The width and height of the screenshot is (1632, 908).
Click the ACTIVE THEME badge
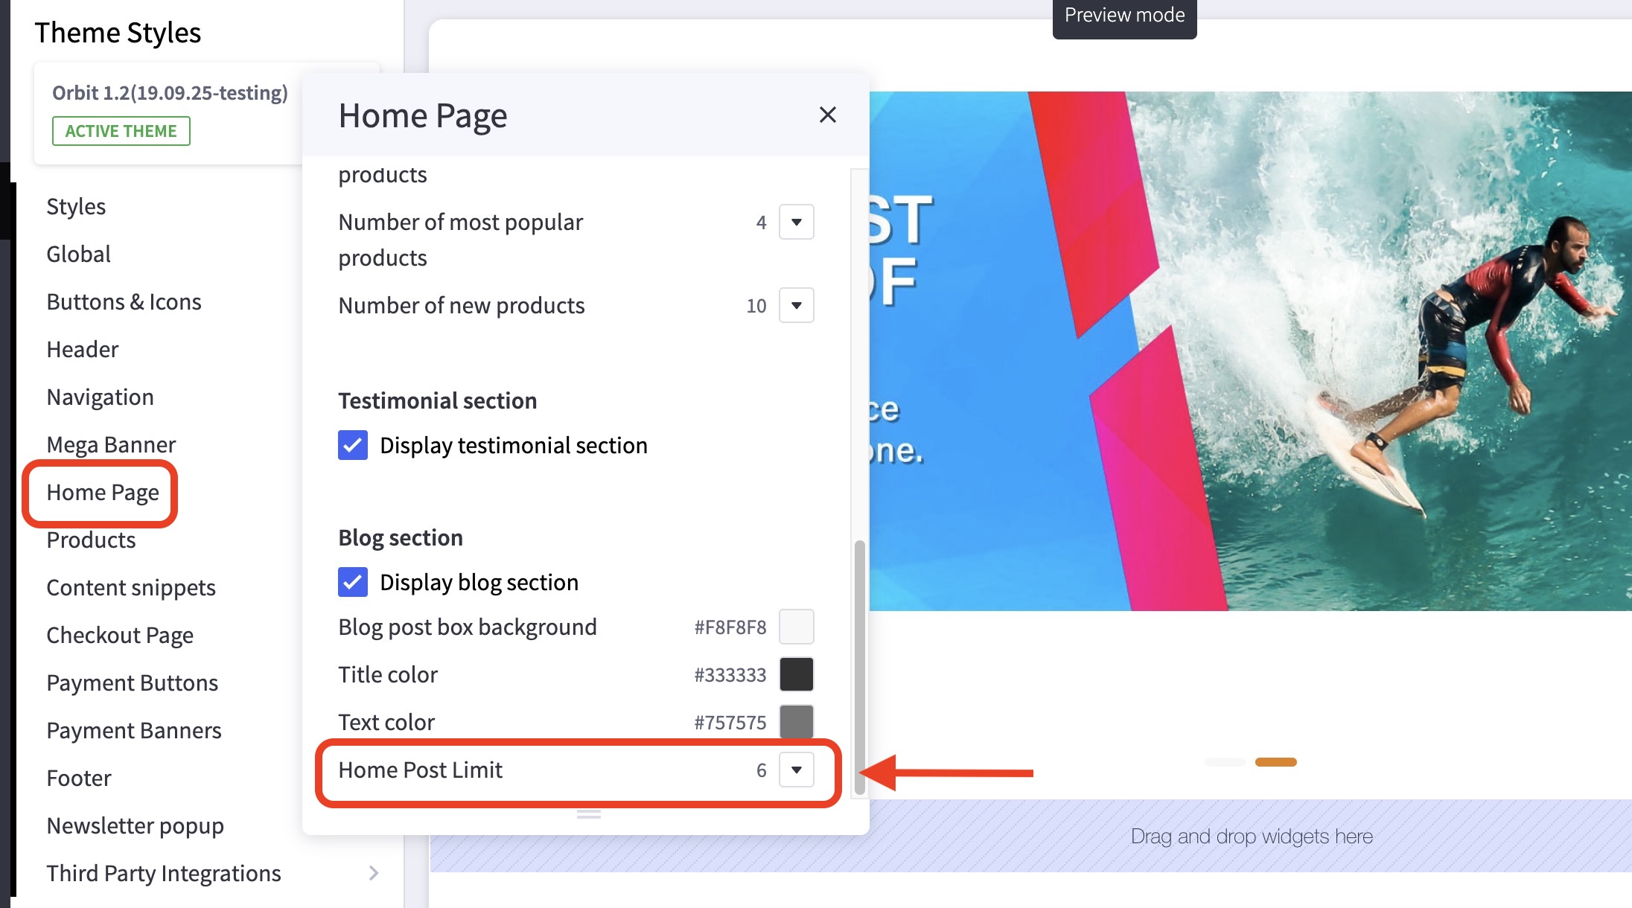click(x=121, y=131)
